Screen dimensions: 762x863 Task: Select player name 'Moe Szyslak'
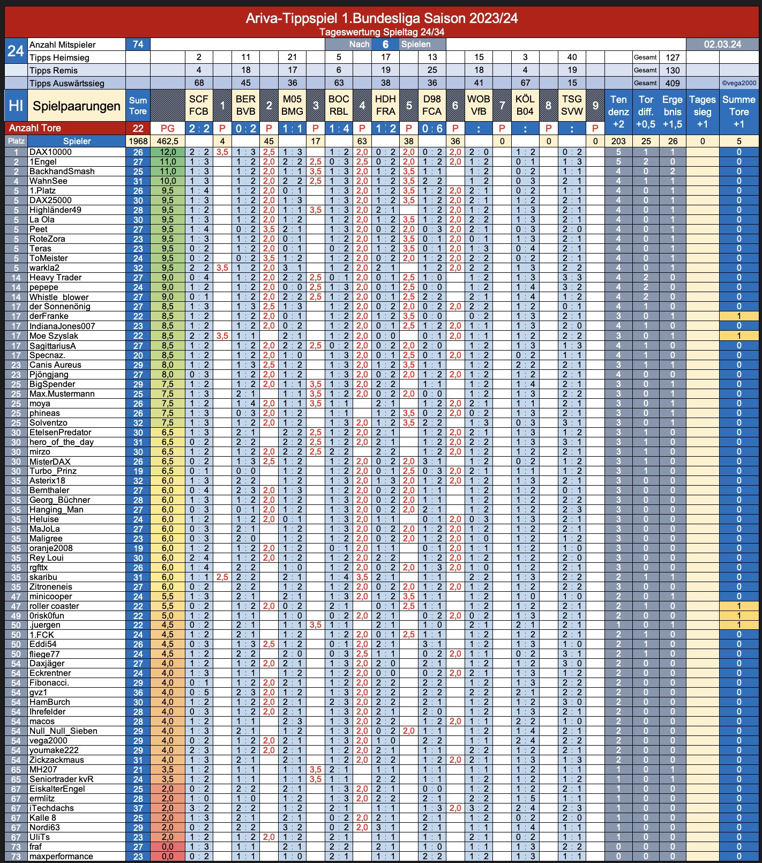click(x=54, y=336)
